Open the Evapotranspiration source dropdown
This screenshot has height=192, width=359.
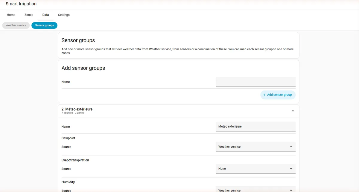255,169
